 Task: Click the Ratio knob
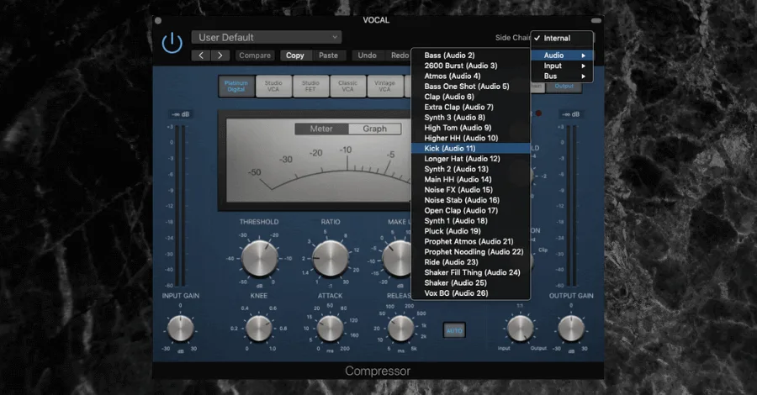(x=331, y=259)
